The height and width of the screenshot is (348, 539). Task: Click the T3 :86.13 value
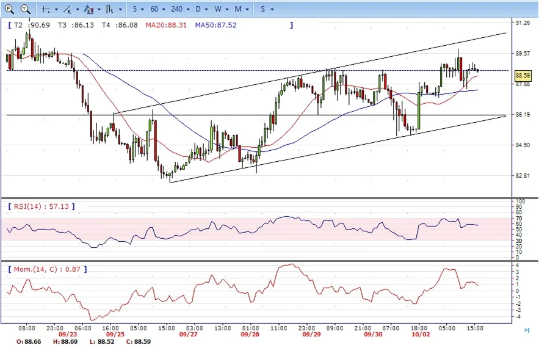tap(76, 25)
